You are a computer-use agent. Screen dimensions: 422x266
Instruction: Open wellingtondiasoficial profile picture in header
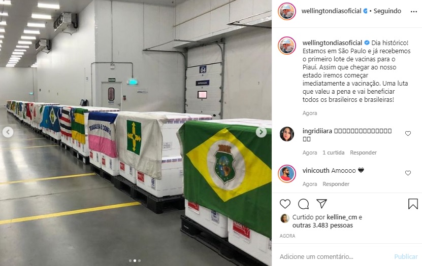click(287, 11)
